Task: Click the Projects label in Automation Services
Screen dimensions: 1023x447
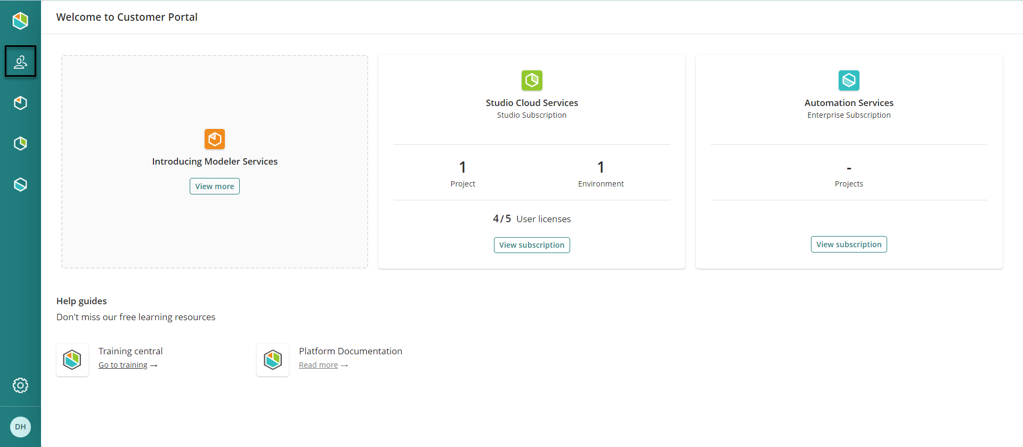Action: click(x=849, y=184)
